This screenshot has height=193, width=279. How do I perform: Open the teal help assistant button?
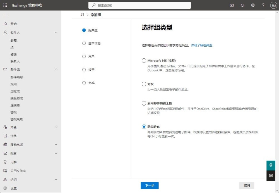click(271, 165)
